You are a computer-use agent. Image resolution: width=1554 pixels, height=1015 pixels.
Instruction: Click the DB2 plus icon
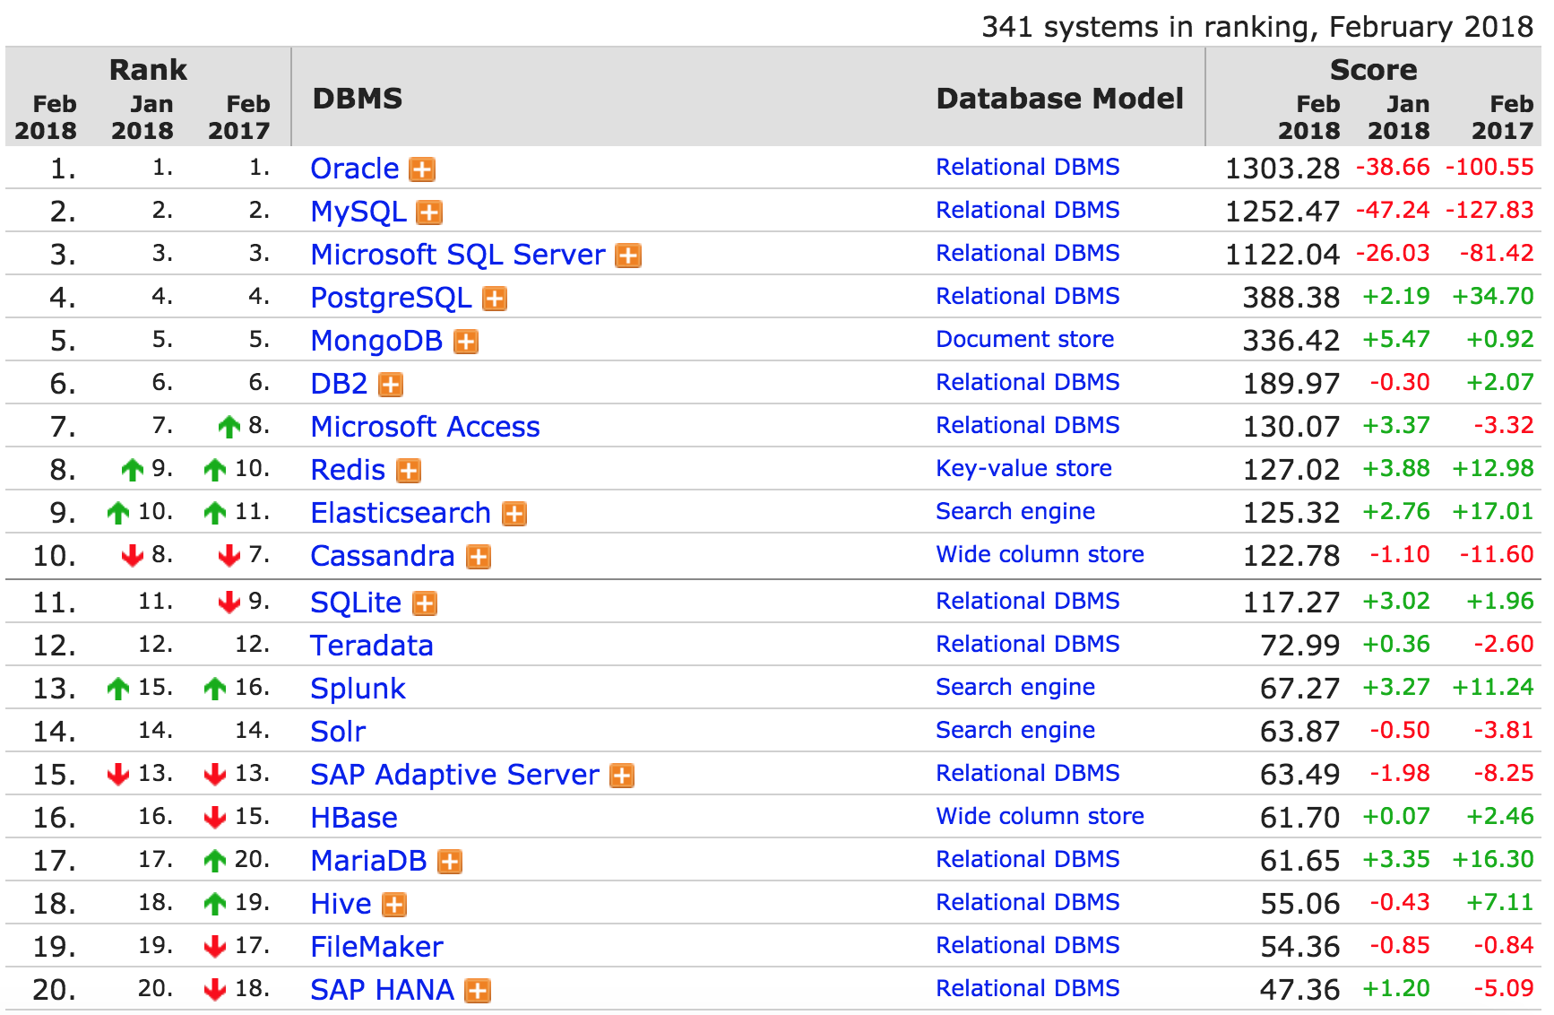pyautogui.click(x=389, y=385)
